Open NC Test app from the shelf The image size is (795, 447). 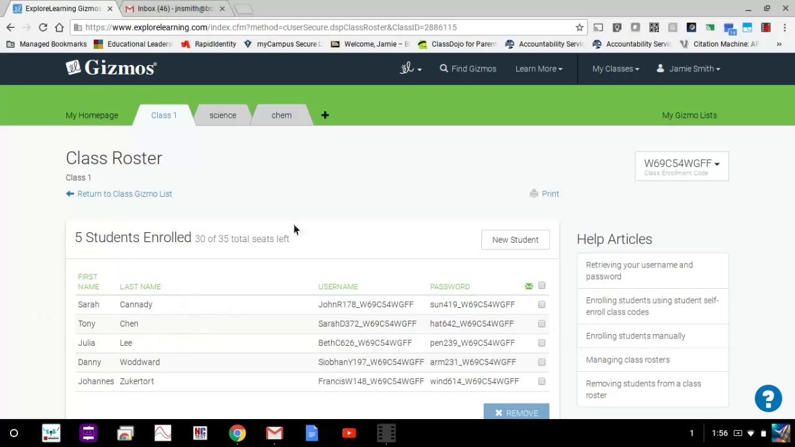(200, 433)
